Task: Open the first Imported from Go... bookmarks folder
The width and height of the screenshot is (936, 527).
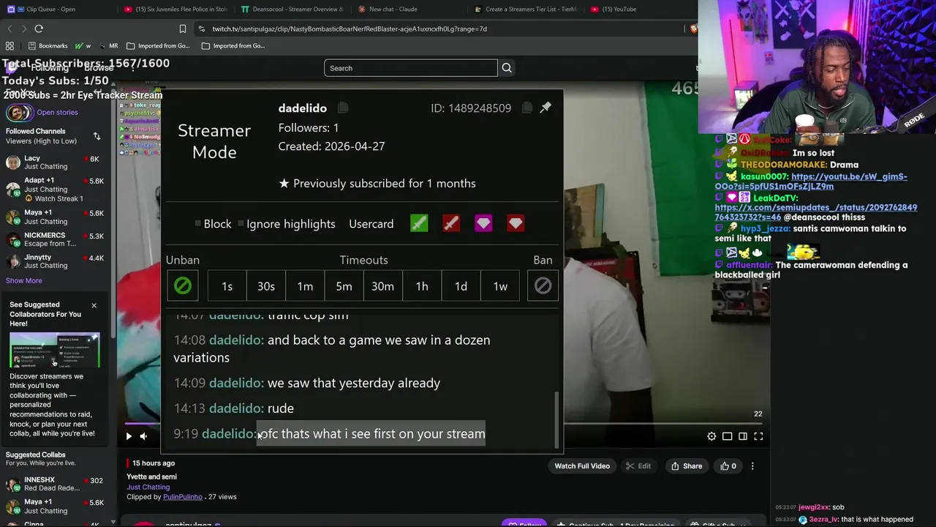Action: point(158,45)
